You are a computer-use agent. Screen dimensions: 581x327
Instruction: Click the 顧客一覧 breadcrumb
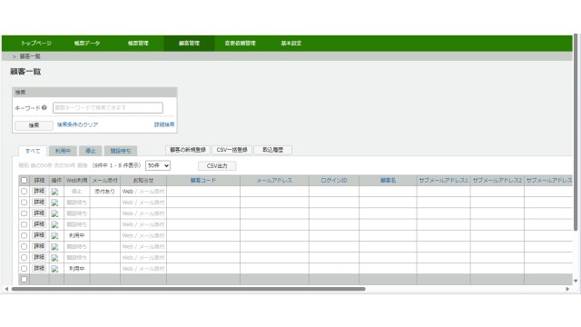pos(30,56)
